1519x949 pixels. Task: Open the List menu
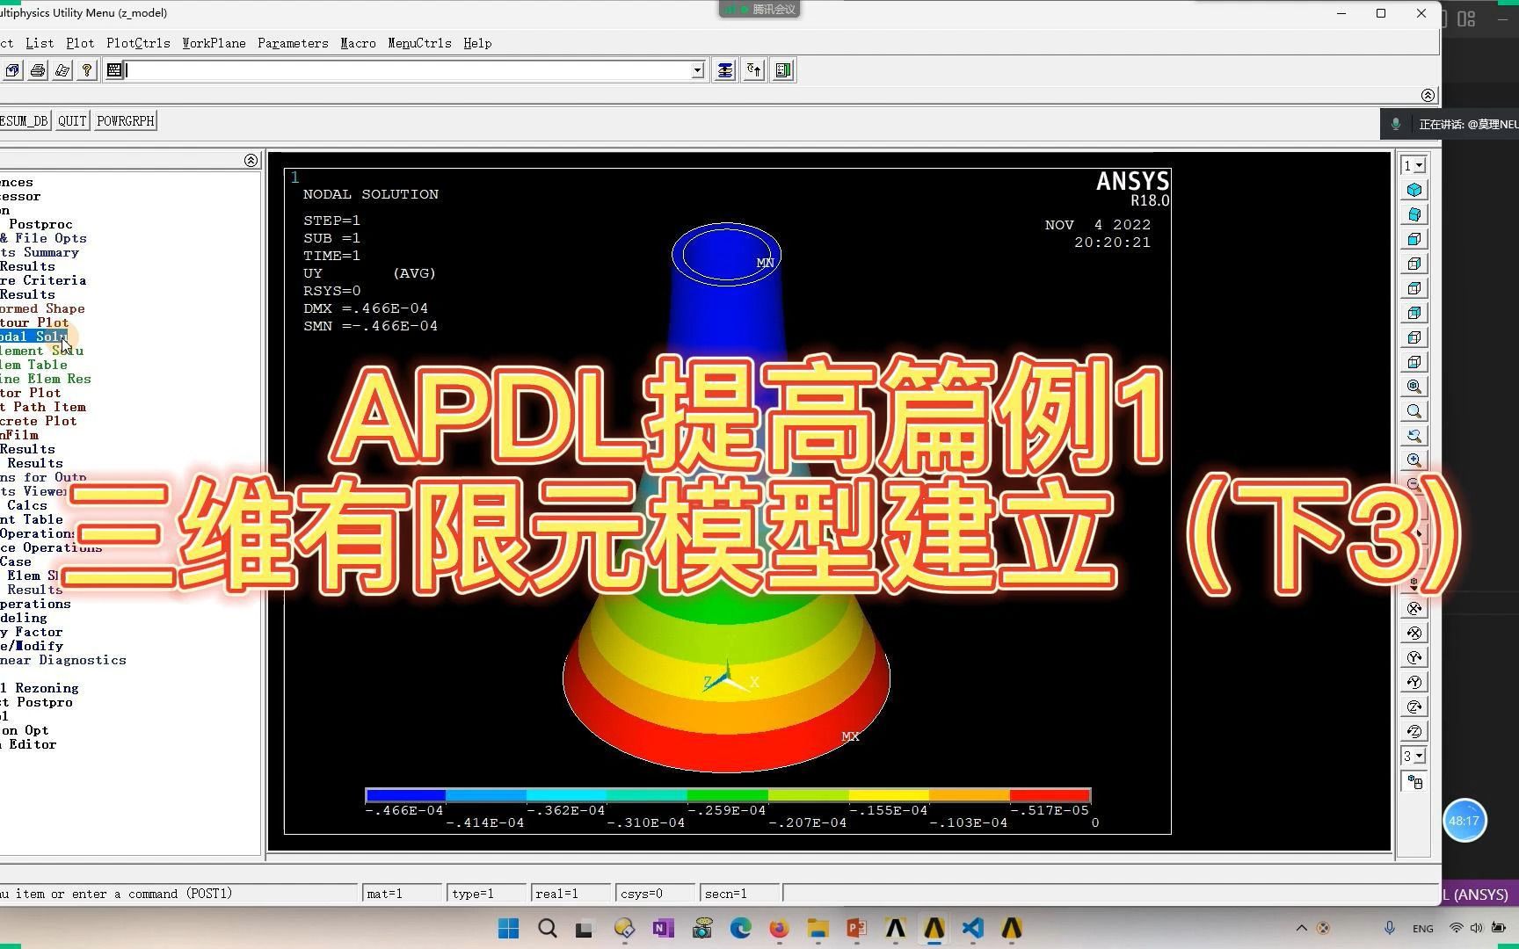[x=40, y=43]
